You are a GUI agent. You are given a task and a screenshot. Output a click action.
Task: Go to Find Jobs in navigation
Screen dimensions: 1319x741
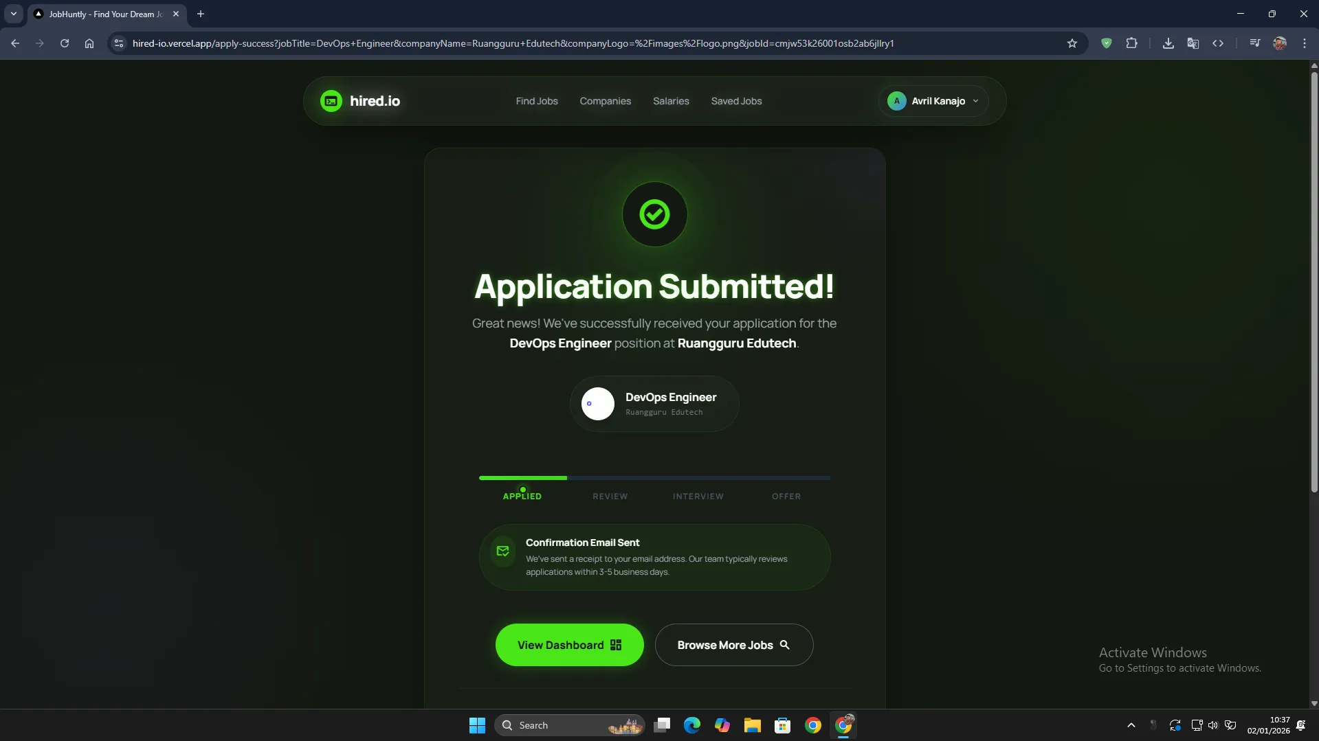(x=536, y=101)
